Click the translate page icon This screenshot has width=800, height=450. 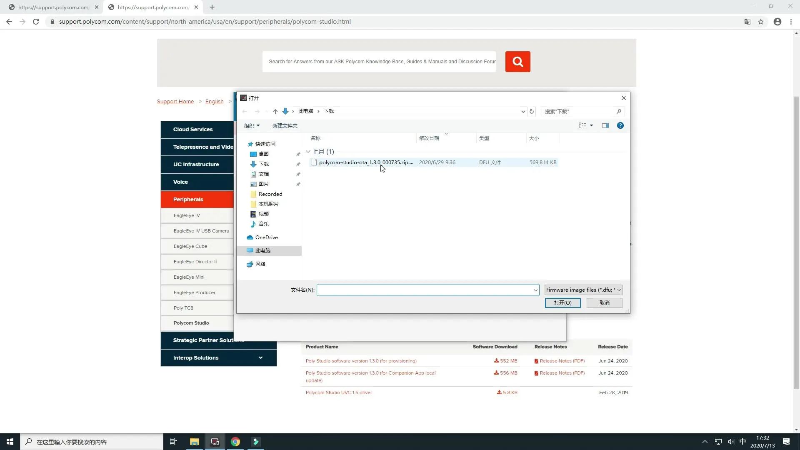[747, 22]
